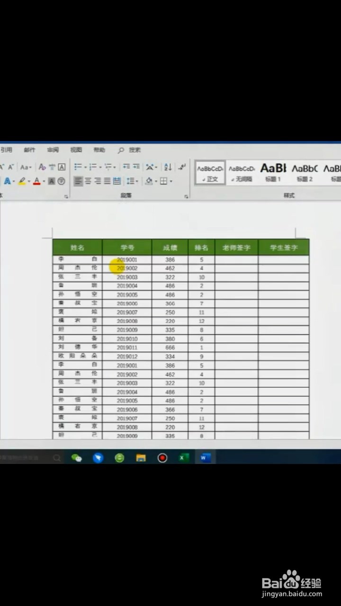Sort with the A-Z sort icon
This screenshot has width=341, height=606.
coord(168,167)
